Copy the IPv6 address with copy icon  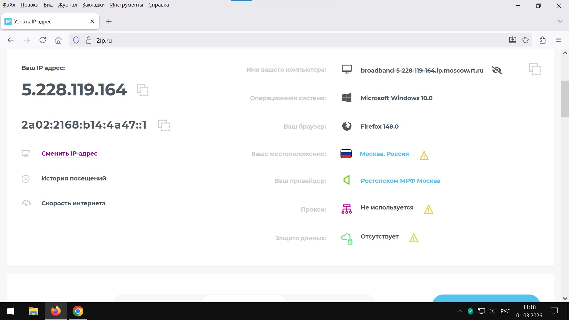tap(164, 125)
